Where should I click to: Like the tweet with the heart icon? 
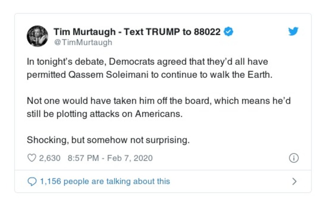[x=31, y=158]
